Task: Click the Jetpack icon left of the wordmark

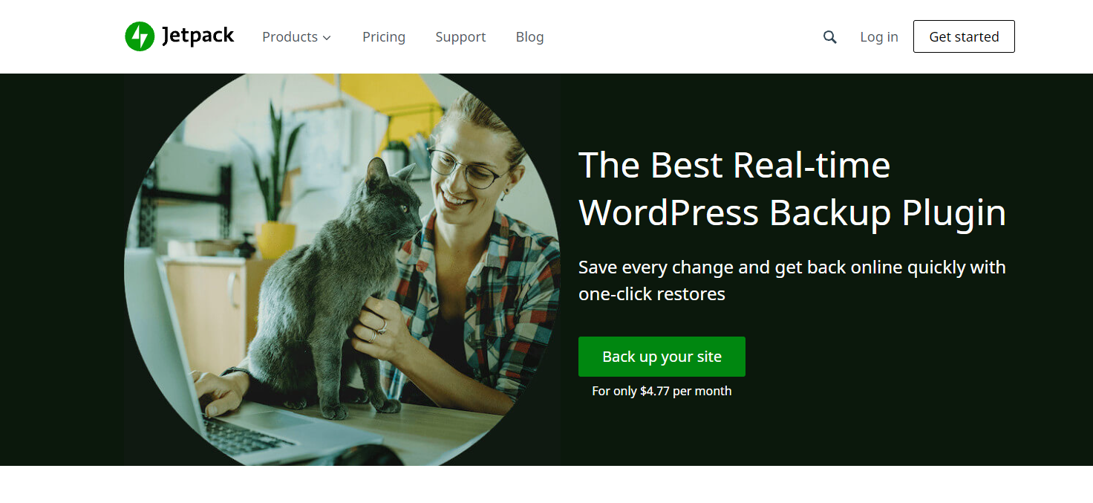Action: pyautogui.click(x=138, y=36)
